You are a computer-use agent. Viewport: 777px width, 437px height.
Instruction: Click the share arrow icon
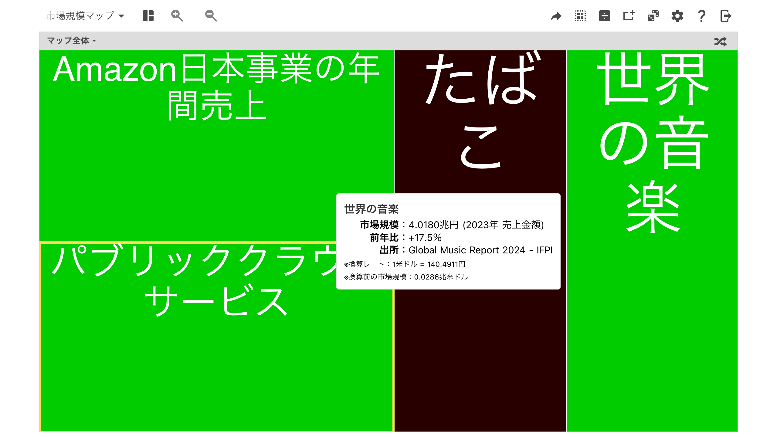556,16
